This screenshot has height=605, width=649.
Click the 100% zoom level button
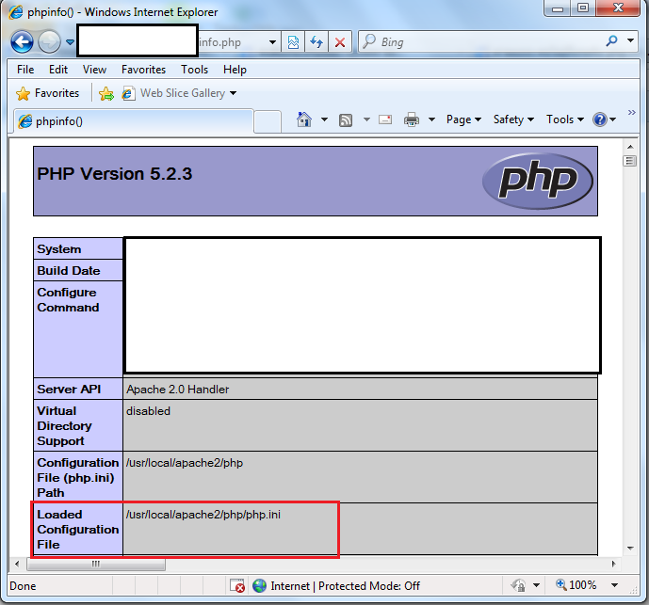576,585
